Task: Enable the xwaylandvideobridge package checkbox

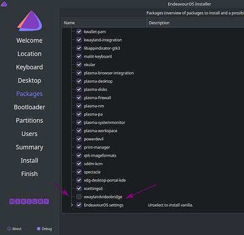Action: click(x=79, y=197)
